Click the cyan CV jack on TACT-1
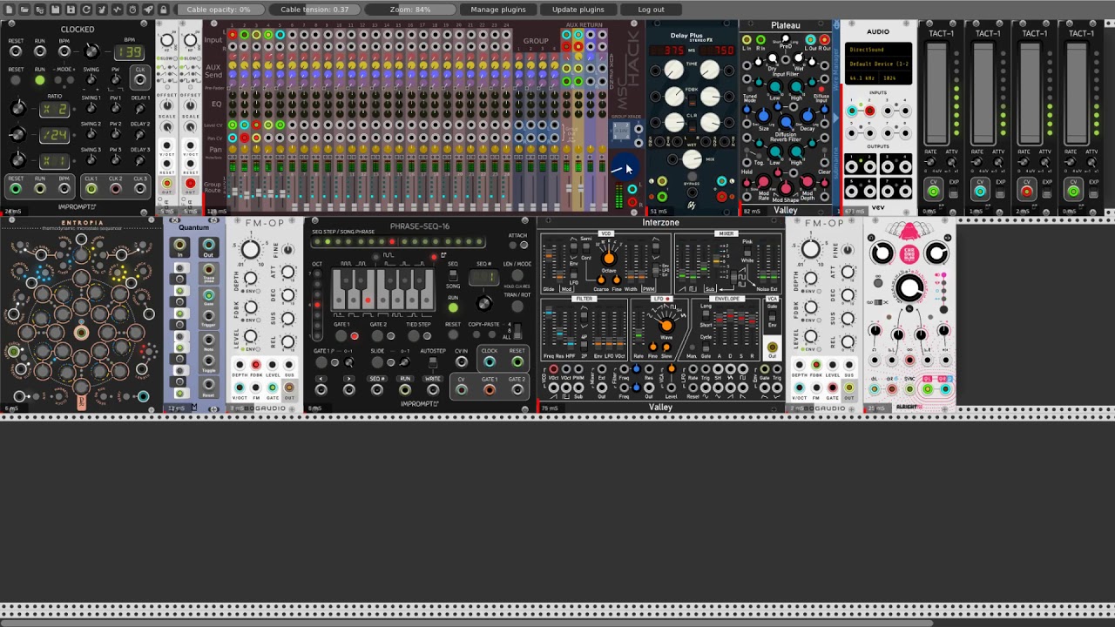 point(980,192)
